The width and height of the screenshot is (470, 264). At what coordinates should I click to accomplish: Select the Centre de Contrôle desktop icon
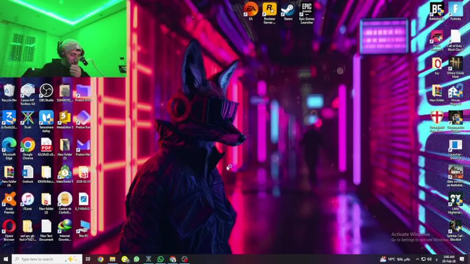(x=65, y=203)
